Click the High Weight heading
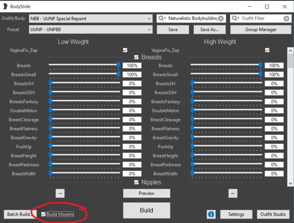The image size is (294, 223). point(220,42)
